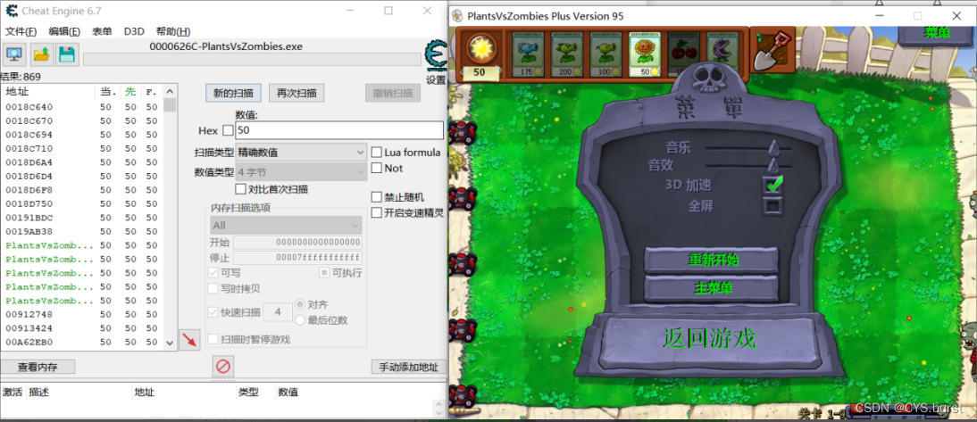The width and height of the screenshot is (977, 422).
Task: Pick the Cherry Bomb seed card
Action: [683, 54]
